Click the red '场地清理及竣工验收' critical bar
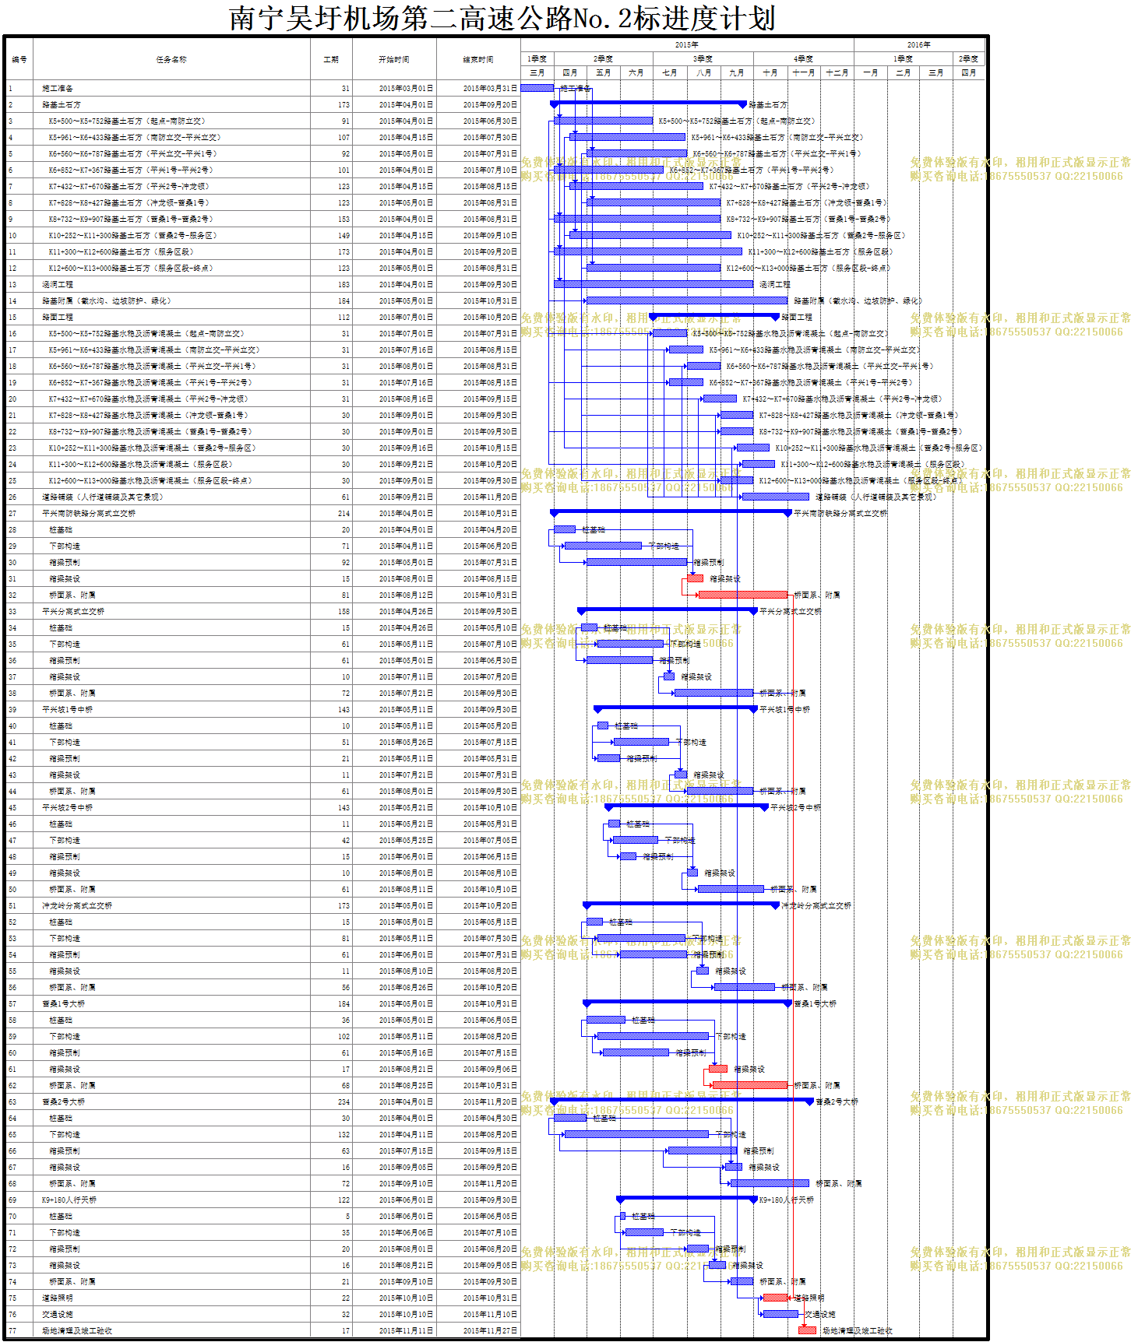 pyautogui.click(x=807, y=1330)
